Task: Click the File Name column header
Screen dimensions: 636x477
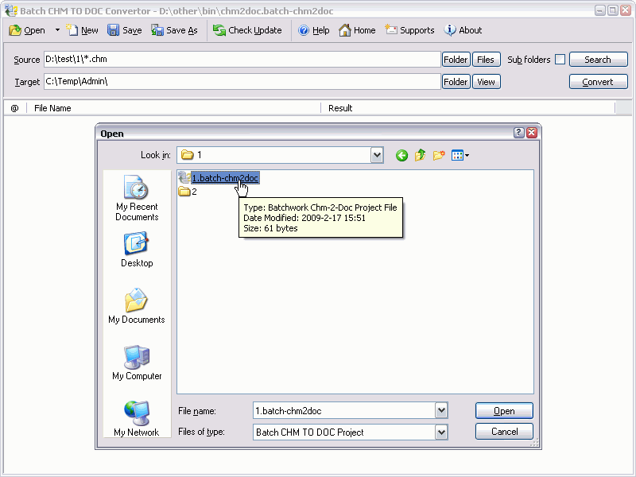Action: pos(173,108)
